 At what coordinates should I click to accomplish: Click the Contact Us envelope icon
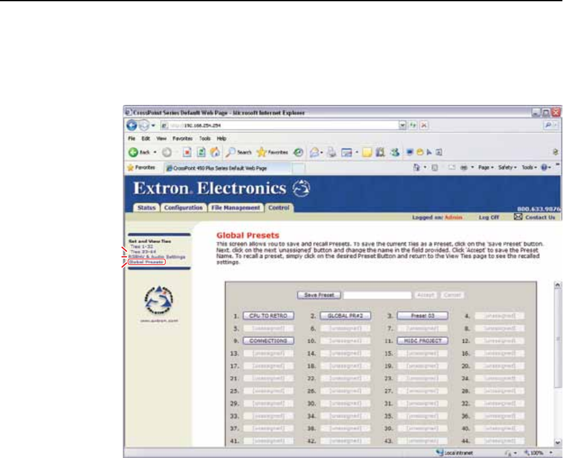517,217
